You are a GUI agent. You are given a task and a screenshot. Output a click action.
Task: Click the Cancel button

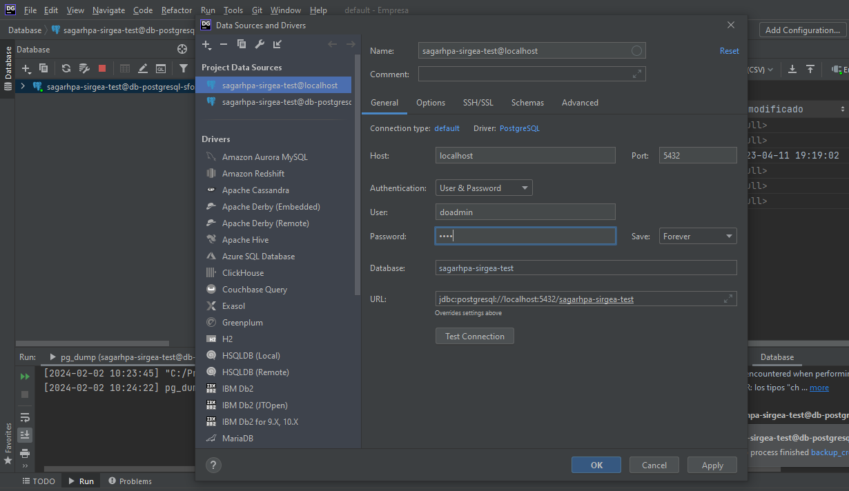[654, 465]
